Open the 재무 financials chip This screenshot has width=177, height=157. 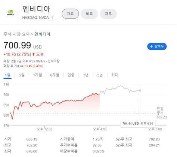pos(108,13)
